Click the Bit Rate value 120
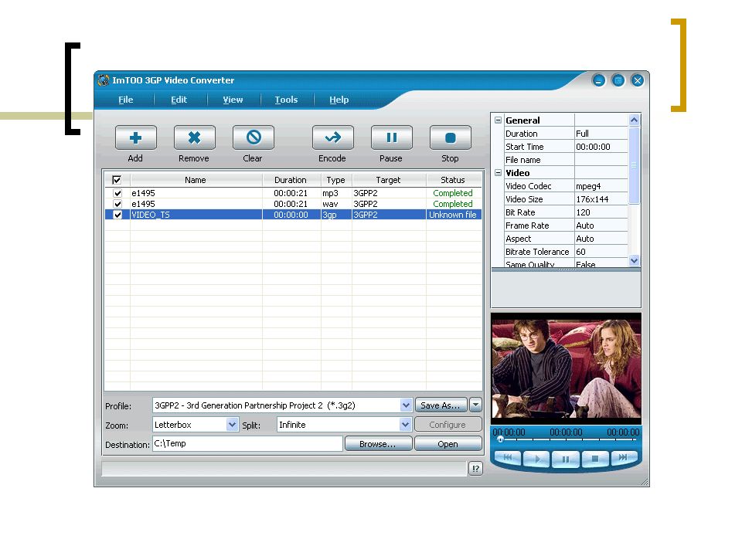 [601, 213]
